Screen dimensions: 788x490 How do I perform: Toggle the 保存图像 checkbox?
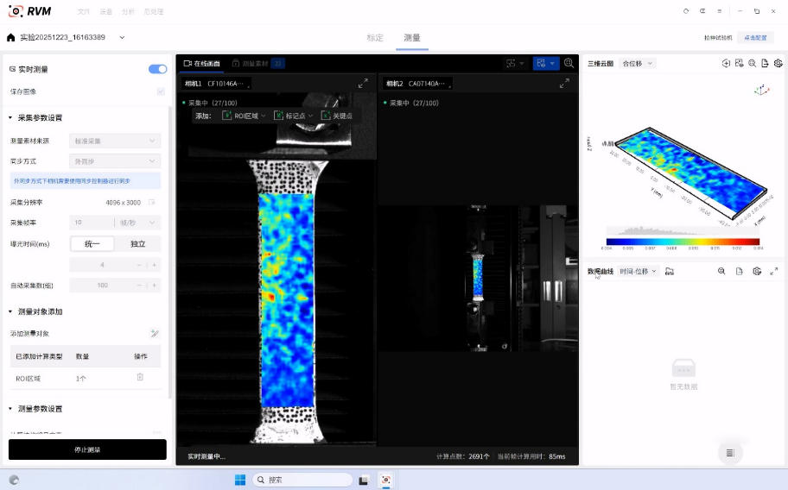click(x=161, y=91)
